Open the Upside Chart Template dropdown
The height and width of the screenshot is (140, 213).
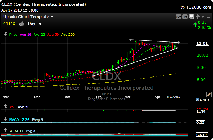[28, 17]
